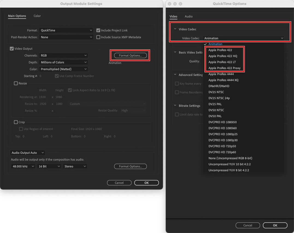Toggle the Include Project Link checkbox
The image size is (294, 233).
(x=98, y=30)
